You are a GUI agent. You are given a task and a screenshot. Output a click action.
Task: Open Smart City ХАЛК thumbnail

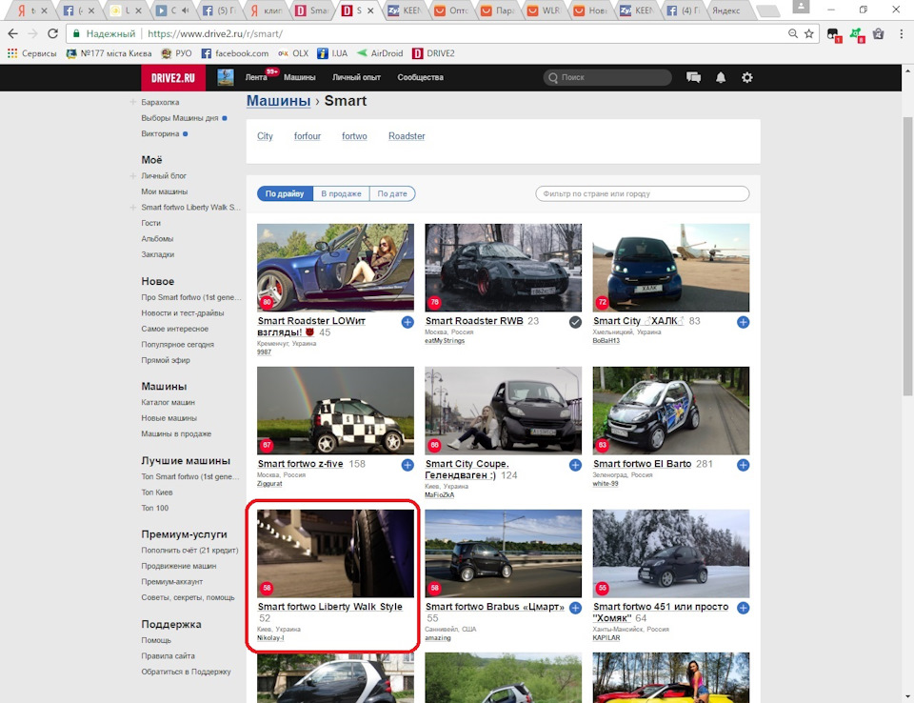coord(671,268)
